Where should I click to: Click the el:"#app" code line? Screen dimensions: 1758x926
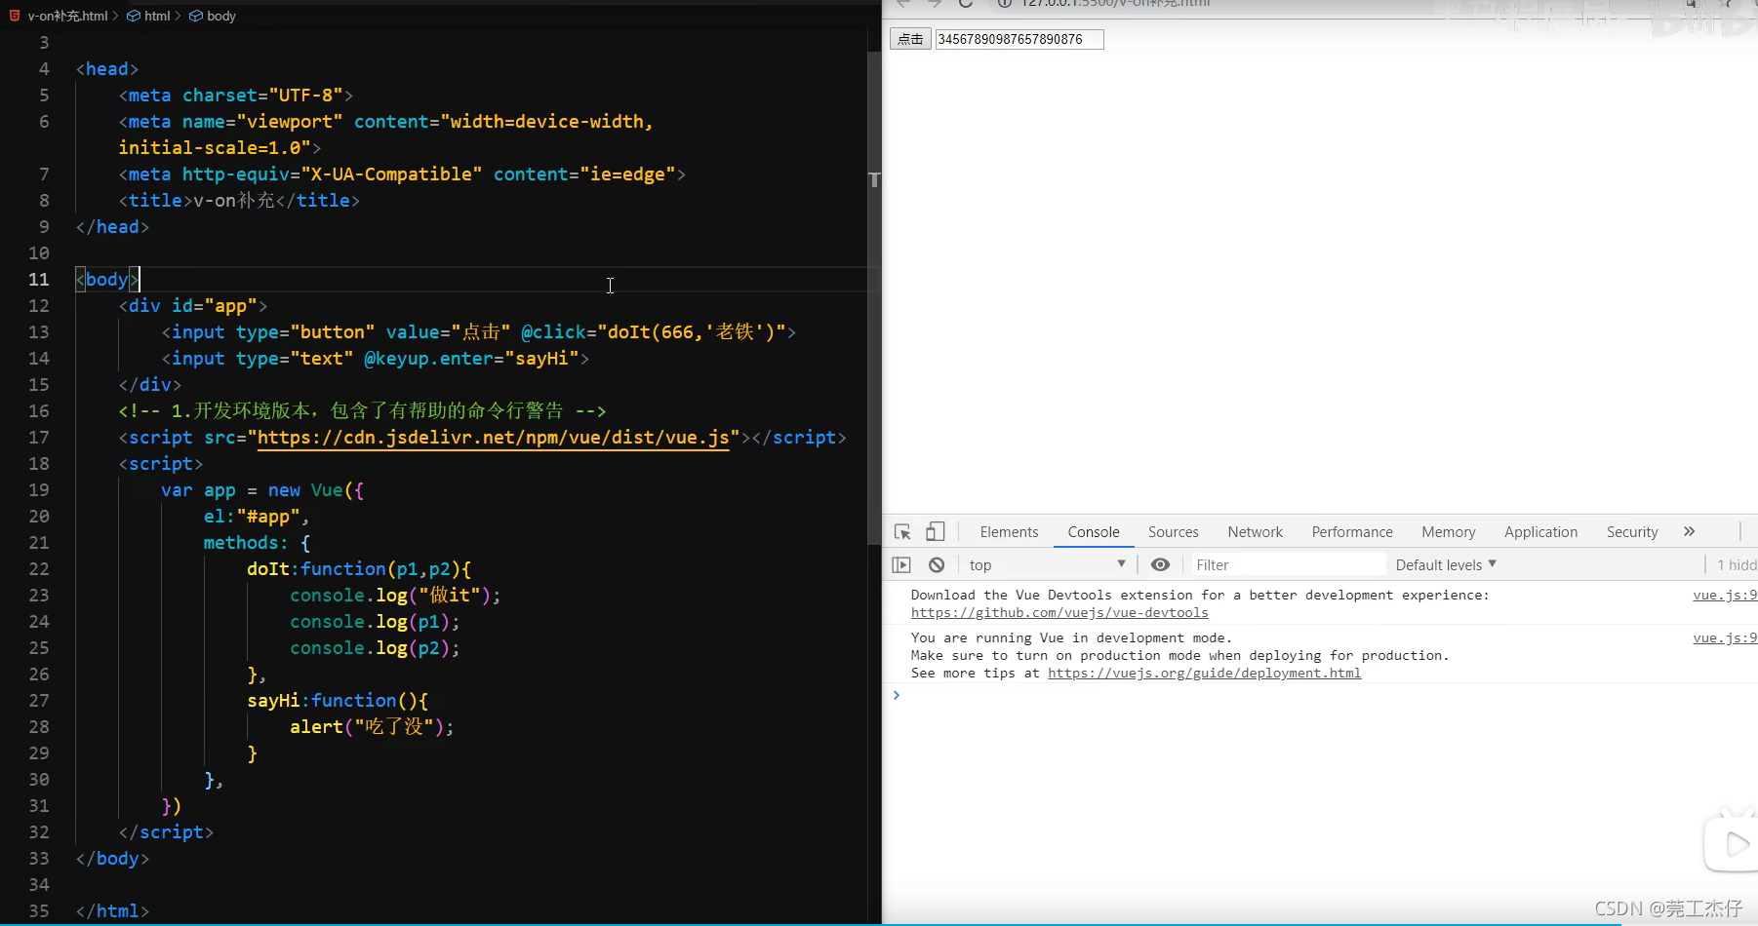point(256,517)
